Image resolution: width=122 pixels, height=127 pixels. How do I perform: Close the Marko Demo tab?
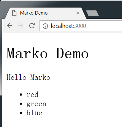coord(78,13)
